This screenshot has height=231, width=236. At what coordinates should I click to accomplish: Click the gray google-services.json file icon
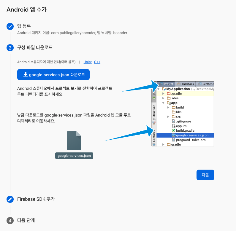tap(74, 141)
